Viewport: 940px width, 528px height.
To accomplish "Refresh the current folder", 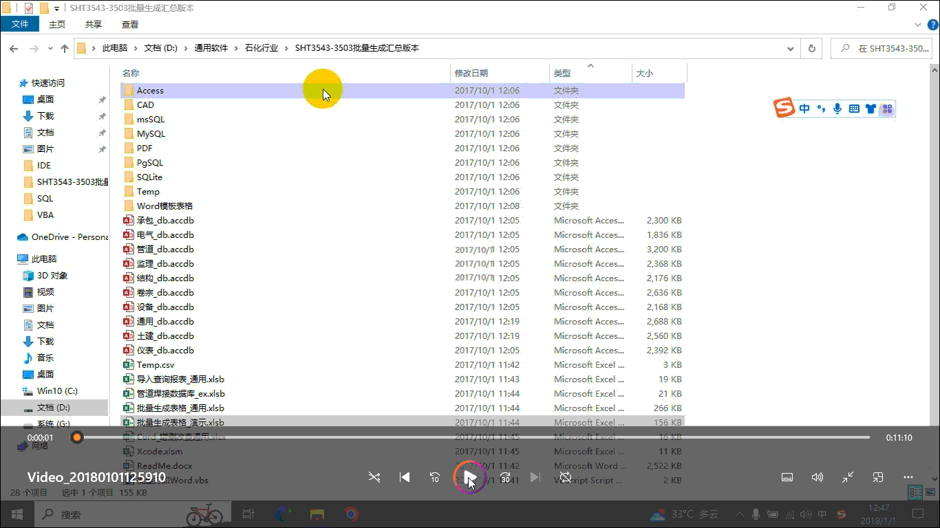I will click(x=812, y=49).
